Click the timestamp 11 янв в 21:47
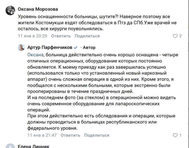The height and width of the screenshot is (148, 189). click(42, 135)
